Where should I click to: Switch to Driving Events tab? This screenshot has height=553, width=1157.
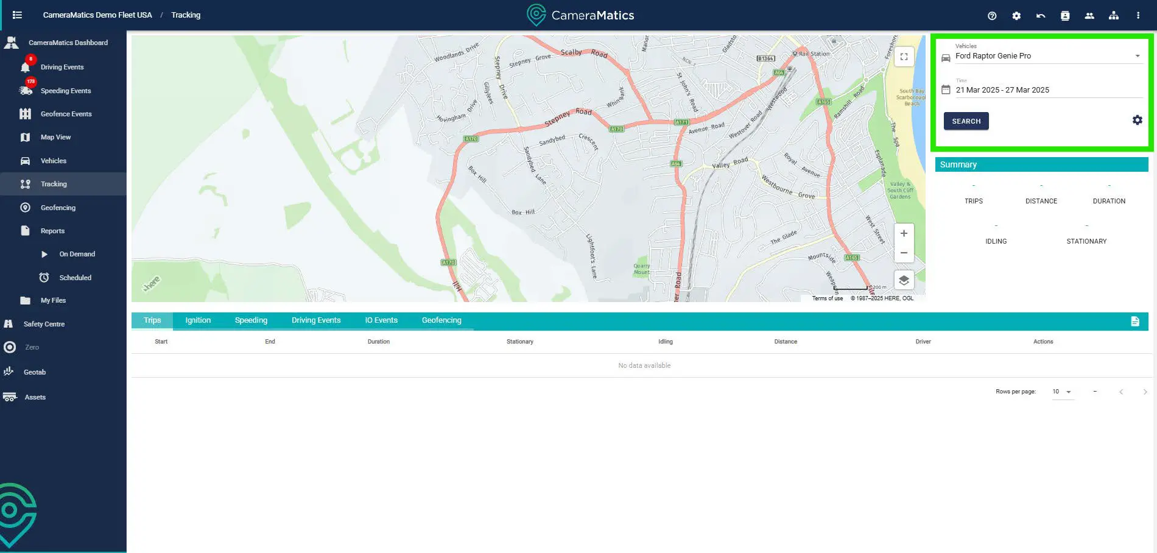316,320
